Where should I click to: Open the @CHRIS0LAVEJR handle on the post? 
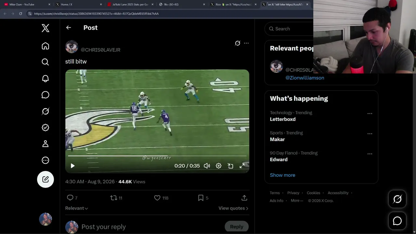click(x=100, y=50)
